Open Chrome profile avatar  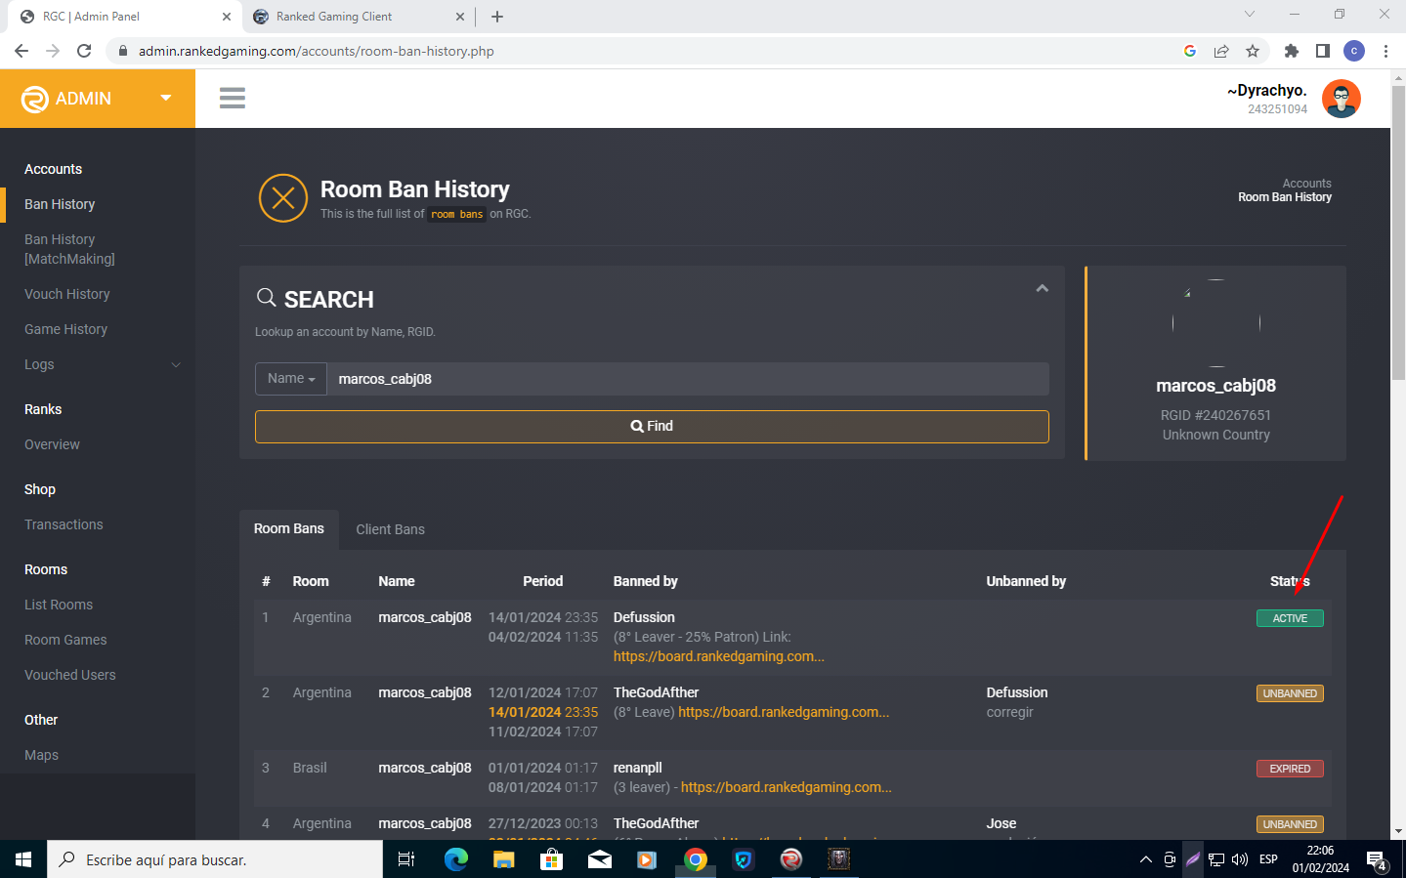pos(1354,51)
